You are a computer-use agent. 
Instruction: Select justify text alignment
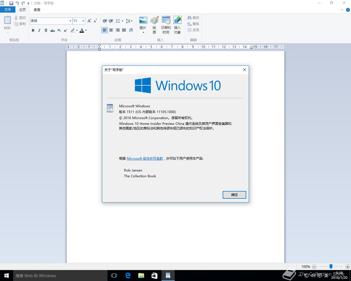124,30
